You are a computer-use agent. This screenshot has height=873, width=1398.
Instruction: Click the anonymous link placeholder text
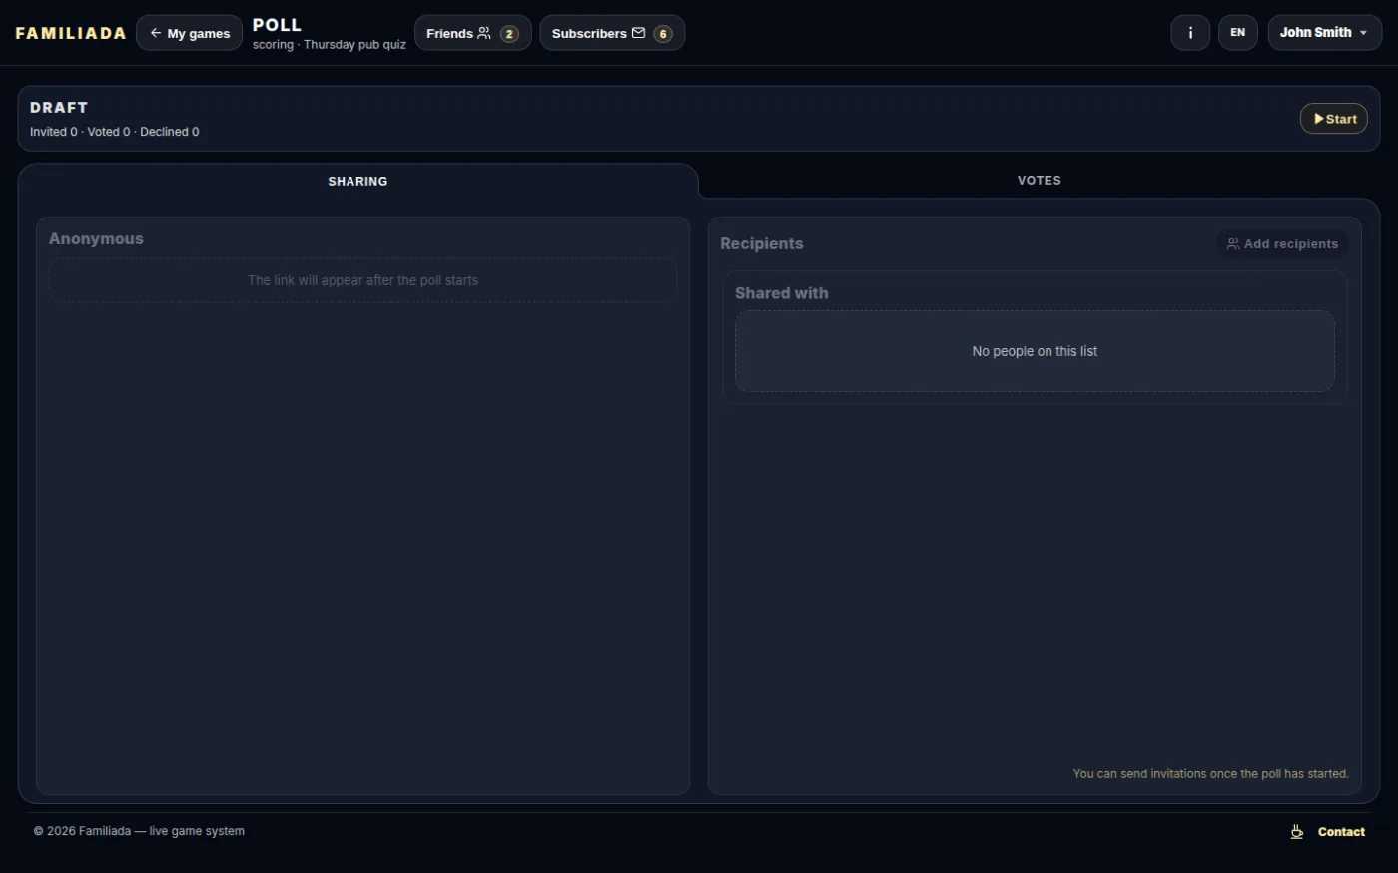coord(362,280)
